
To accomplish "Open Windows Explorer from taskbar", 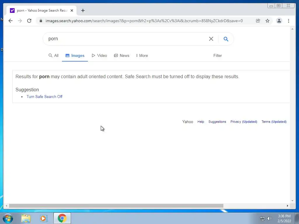I will pos(26,218).
